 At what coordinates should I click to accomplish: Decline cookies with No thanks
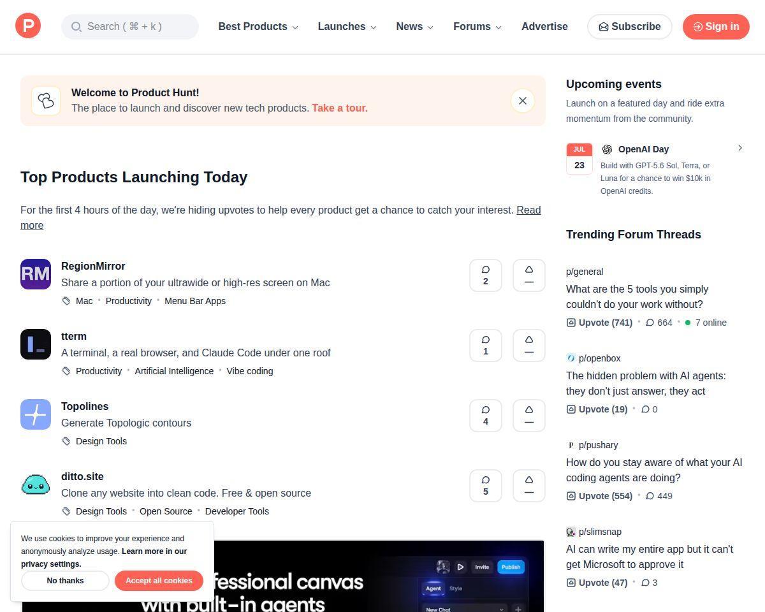tap(65, 581)
